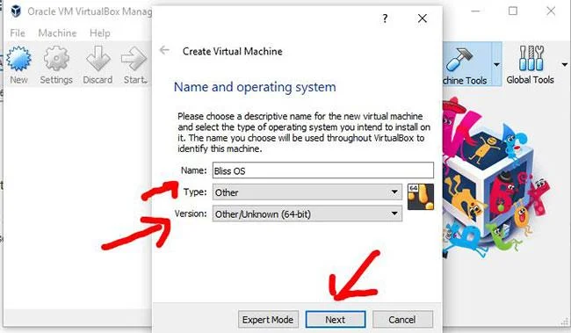Open the File menu
571x333 pixels.
coord(18,33)
